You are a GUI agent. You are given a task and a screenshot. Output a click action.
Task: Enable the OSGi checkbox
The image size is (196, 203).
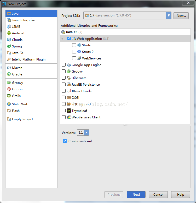pos(64,97)
